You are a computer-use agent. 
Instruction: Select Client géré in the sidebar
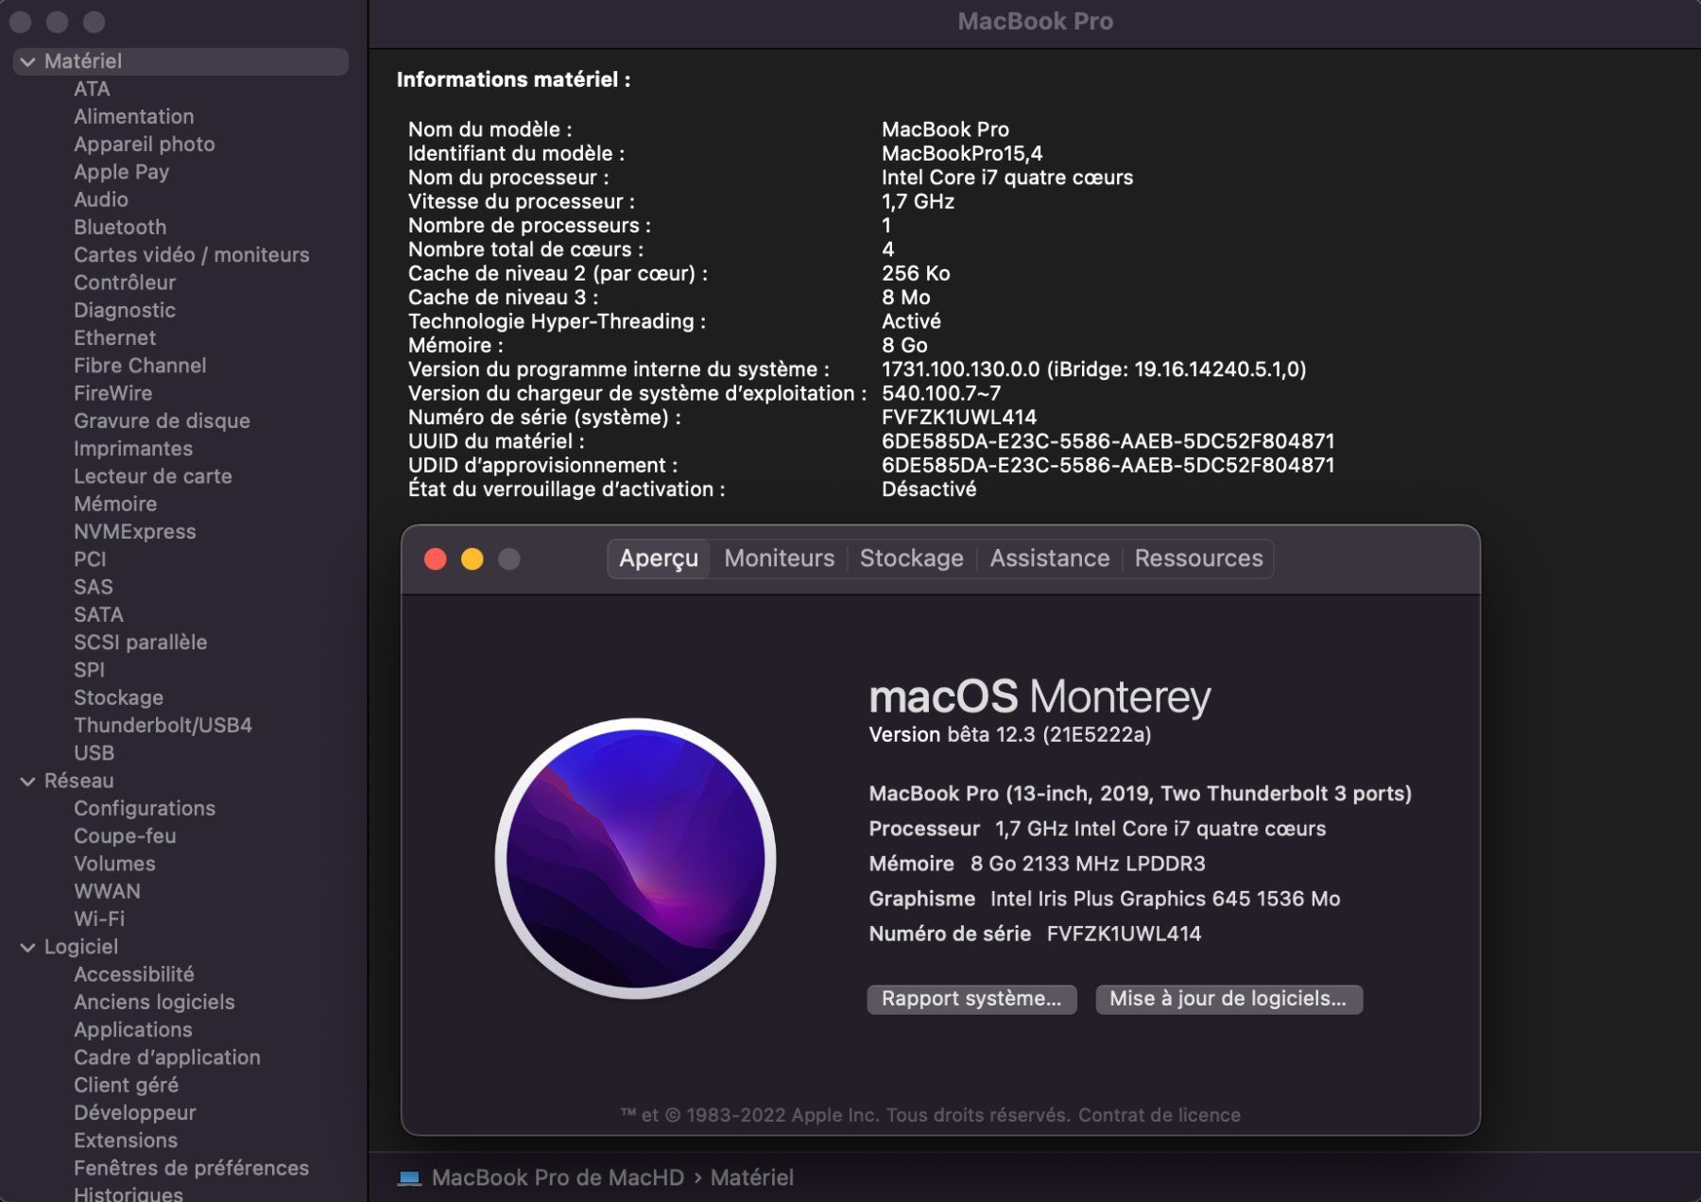click(x=127, y=1085)
